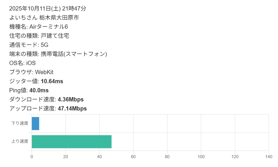
Task: Click the upload speed value 47.14Mbps
Action: click(x=72, y=109)
